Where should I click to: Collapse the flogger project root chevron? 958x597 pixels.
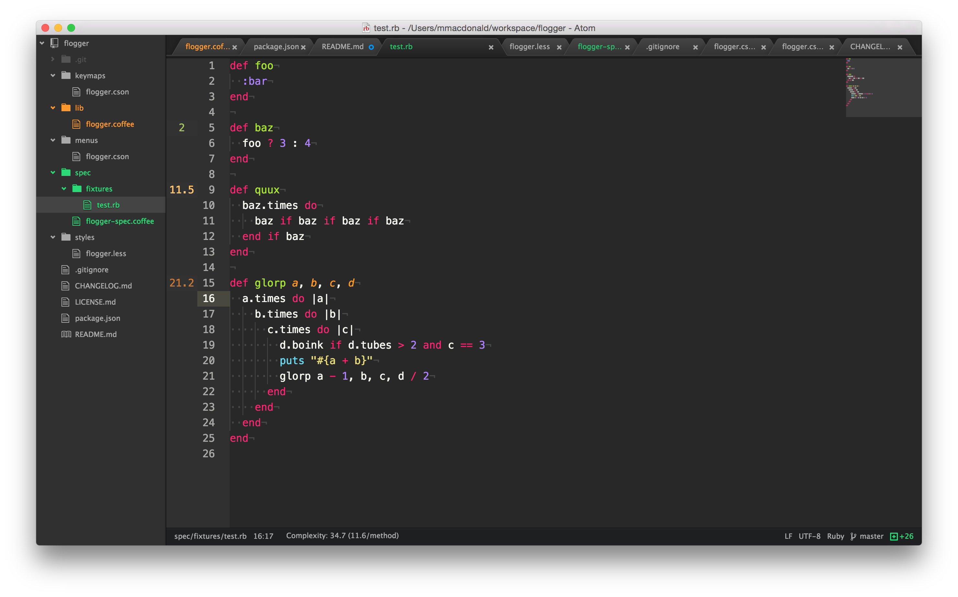click(x=42, y=43)
